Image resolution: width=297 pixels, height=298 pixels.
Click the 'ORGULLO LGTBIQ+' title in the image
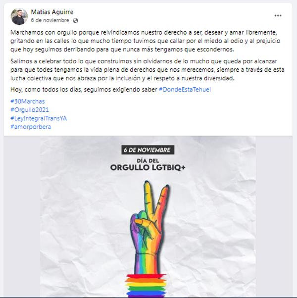click(x=148, y=168)
